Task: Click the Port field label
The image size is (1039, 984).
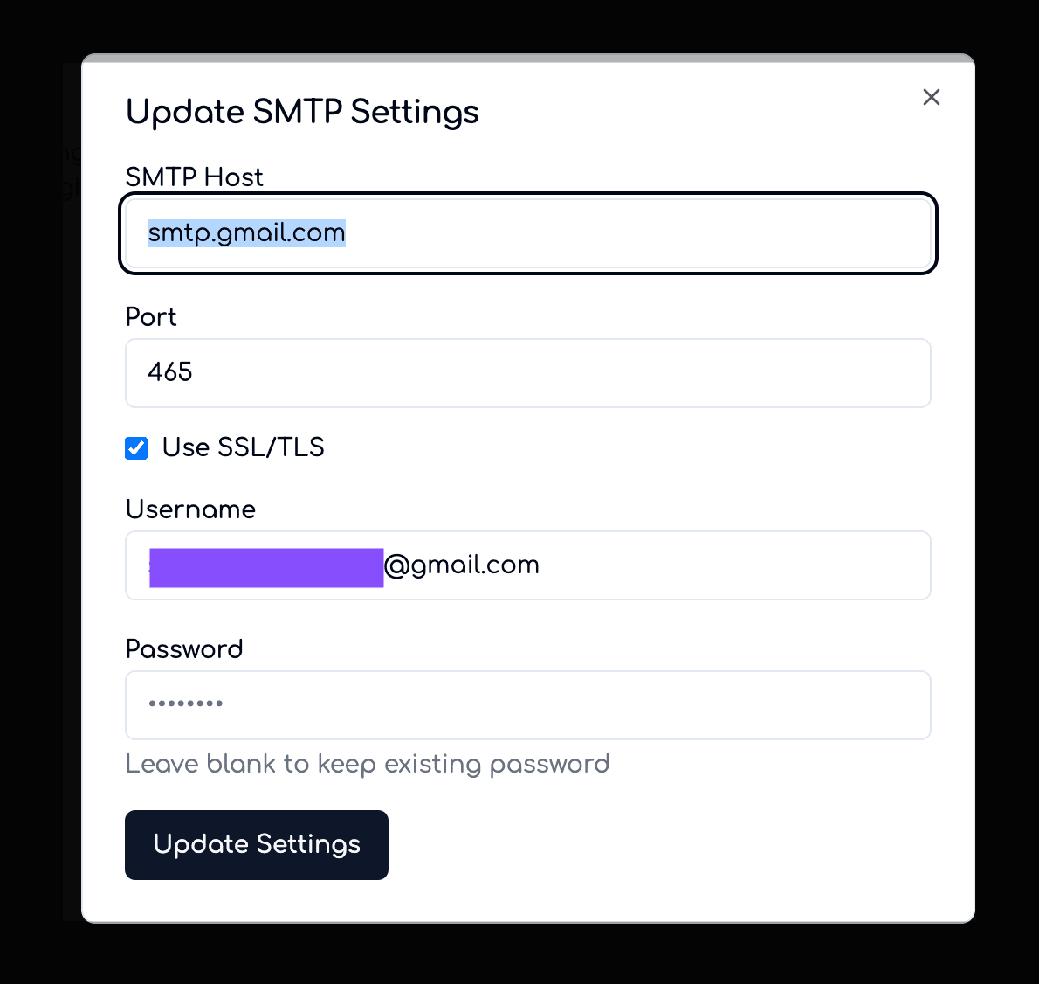Action: 151,317
